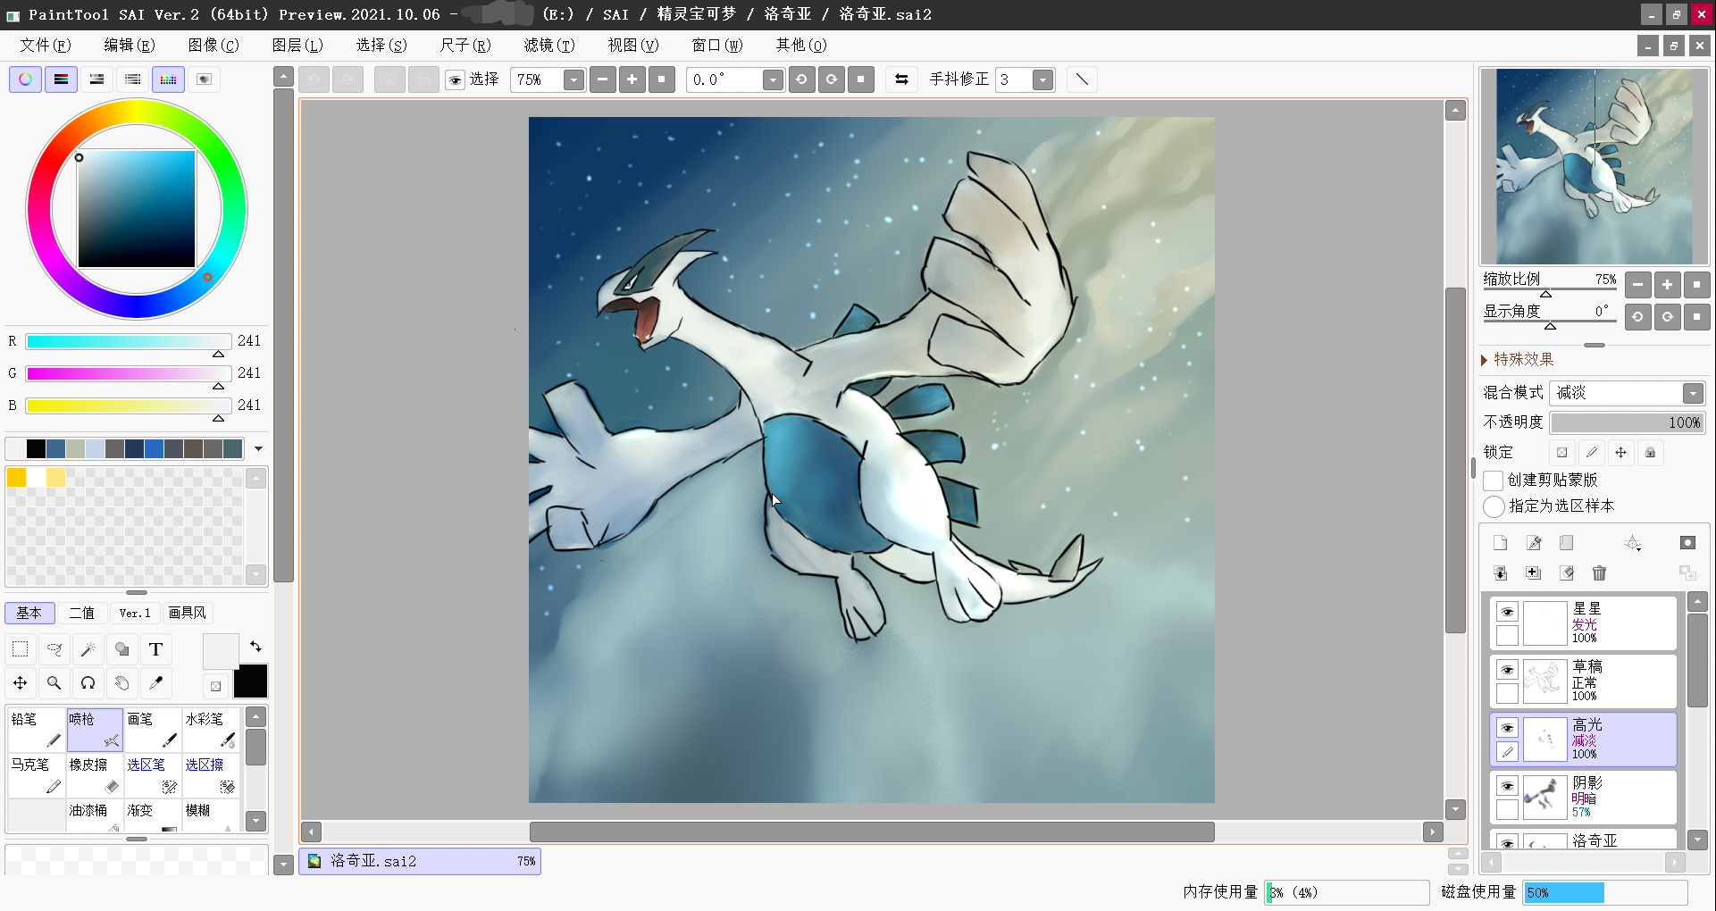Swap foreground and background colors

point(255,647)
